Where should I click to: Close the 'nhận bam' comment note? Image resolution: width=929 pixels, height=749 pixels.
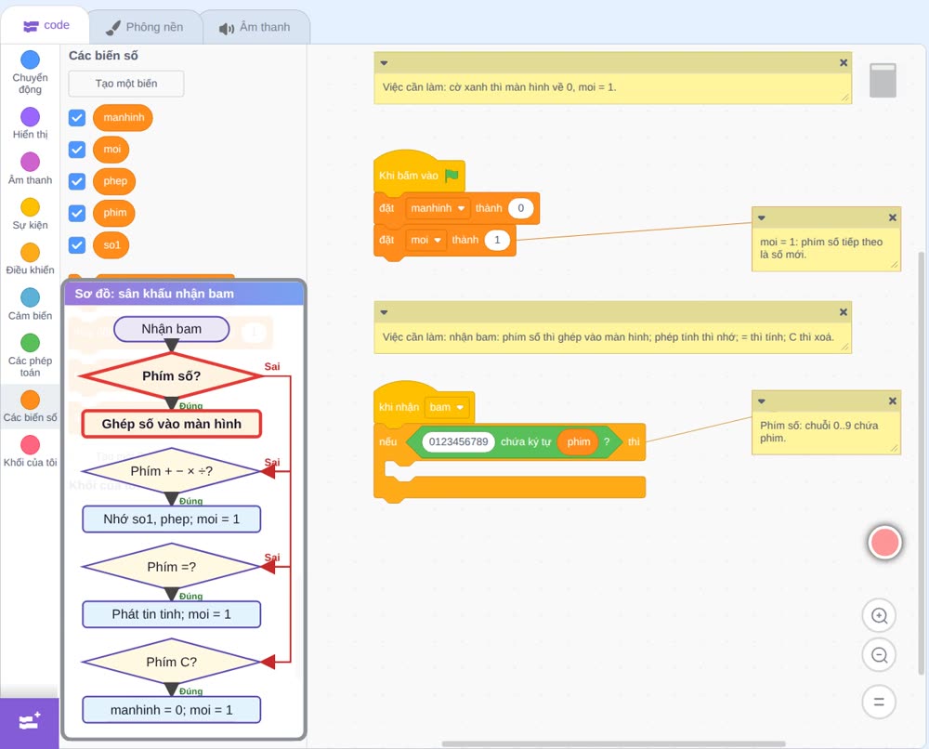[844, 312]
